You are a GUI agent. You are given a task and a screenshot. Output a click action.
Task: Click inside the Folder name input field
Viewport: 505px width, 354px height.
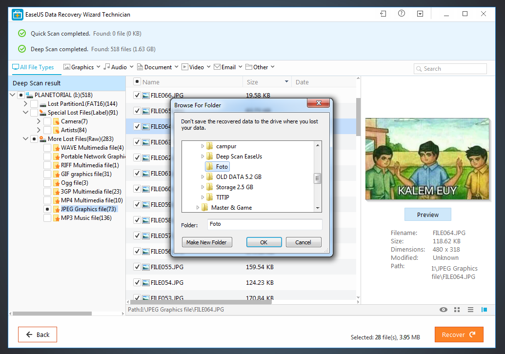click(x=265, y=224)
